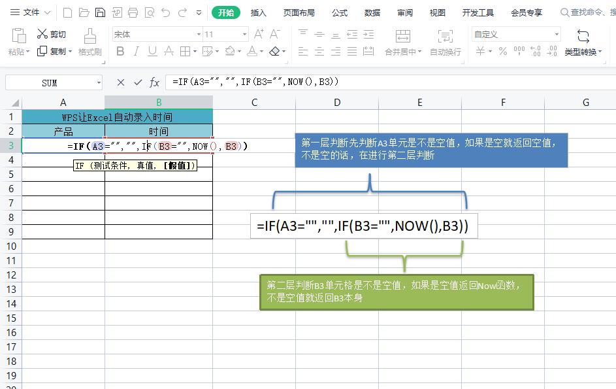Switch to the Review (审阅) tab
The width and height of the screenshot is (616, 389).
(x=404, y=12)
